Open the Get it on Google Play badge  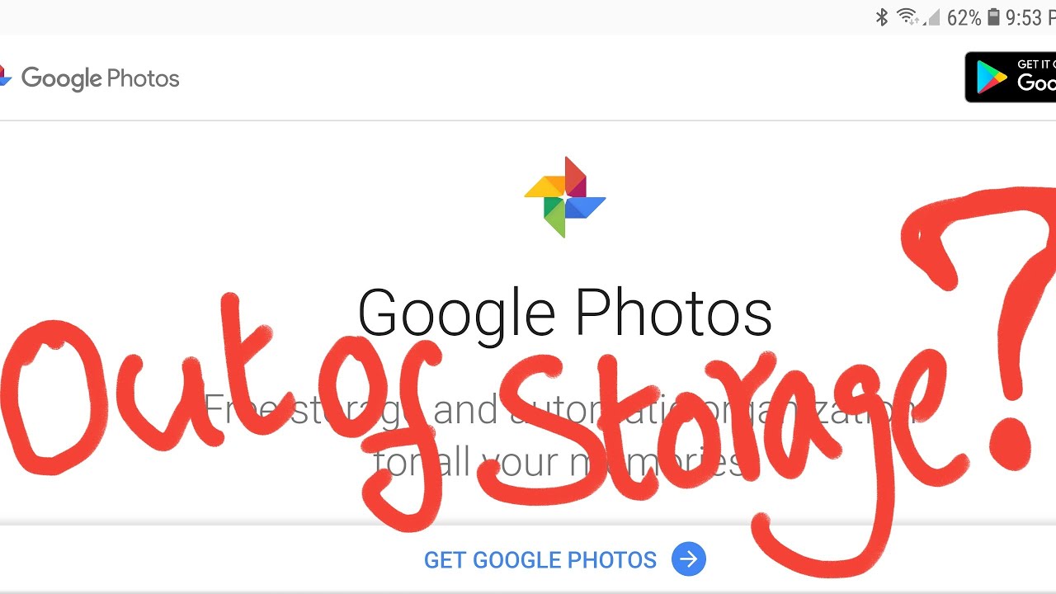pyautogui.click(x=1010, y=78)
